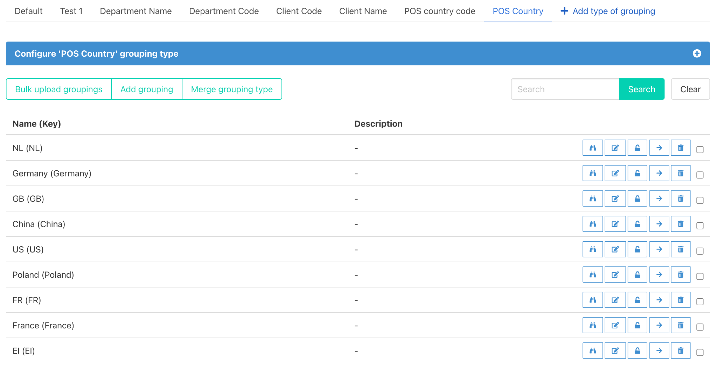
Task: Switch to the Department Name tab
Action: point(135,11)
